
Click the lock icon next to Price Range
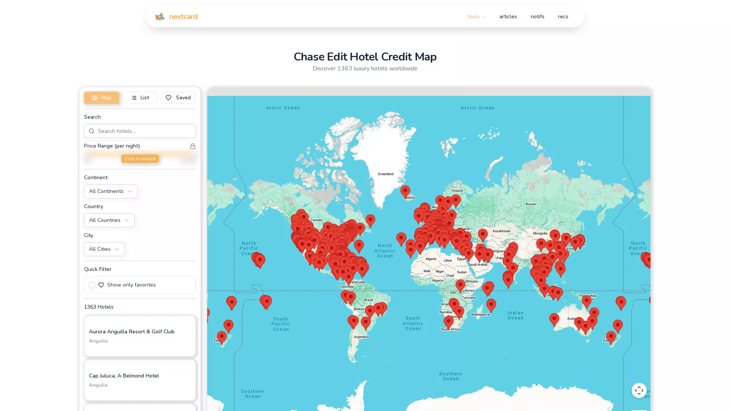[x=193, y=146]
